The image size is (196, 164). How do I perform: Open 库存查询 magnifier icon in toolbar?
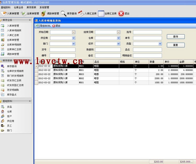tap(64, 14)
